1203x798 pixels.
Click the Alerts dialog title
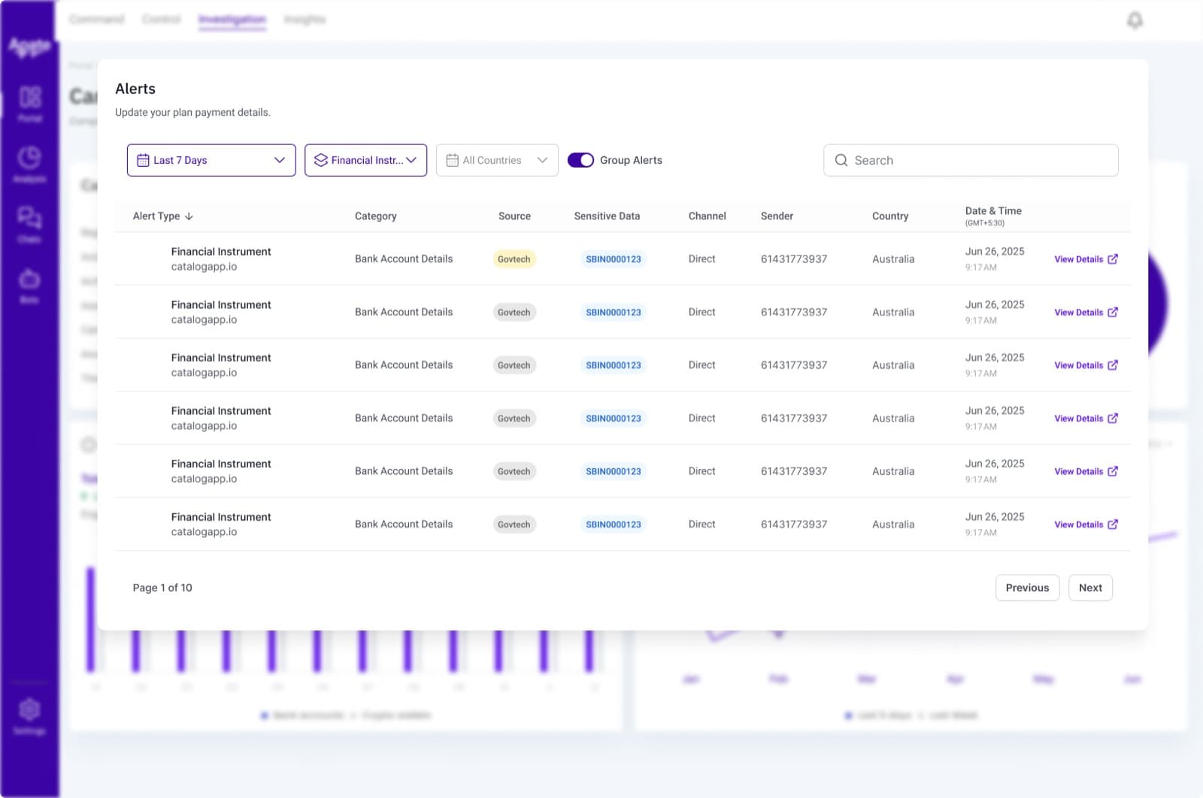pos(135,89)
